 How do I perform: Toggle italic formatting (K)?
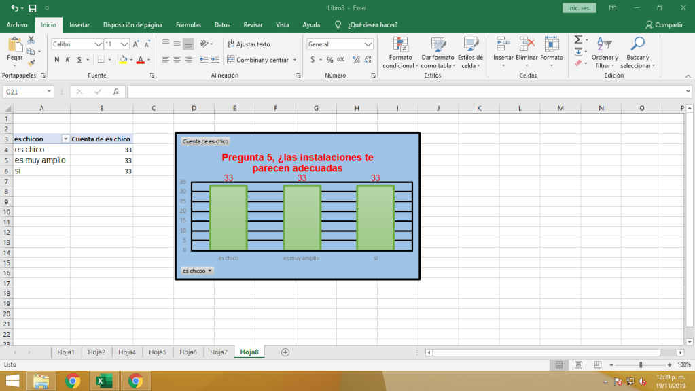coord(68,60)
